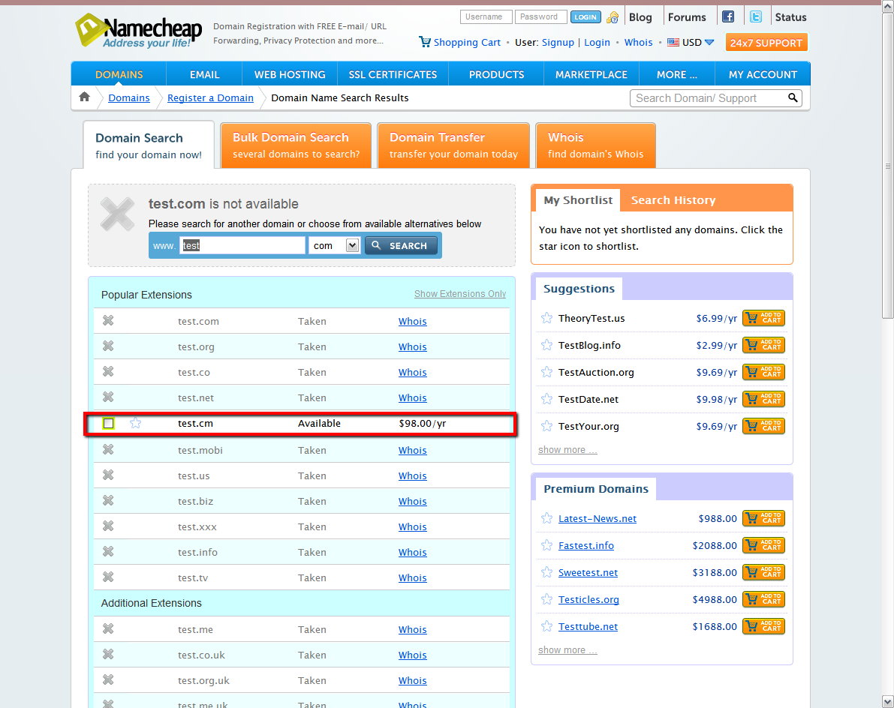Click the Password field
Image resolution: width=894 pixels, height=708 pixels.
coord(540,17)
